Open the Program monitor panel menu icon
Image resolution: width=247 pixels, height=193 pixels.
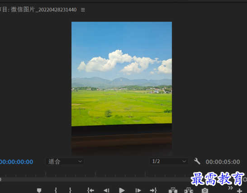(83, 10)
